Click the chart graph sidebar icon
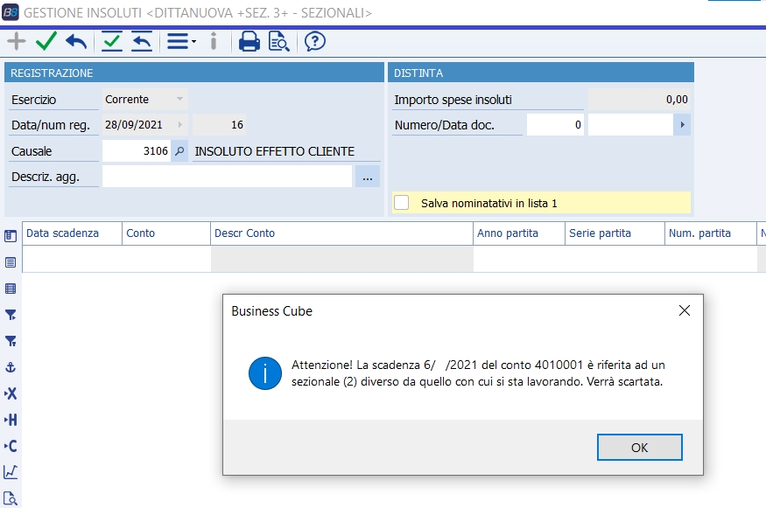The height and width of the screenshot is (508, 766). click(x=11, y=472)
